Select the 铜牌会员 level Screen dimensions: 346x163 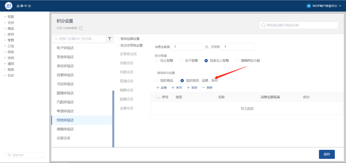click(127, 90)
